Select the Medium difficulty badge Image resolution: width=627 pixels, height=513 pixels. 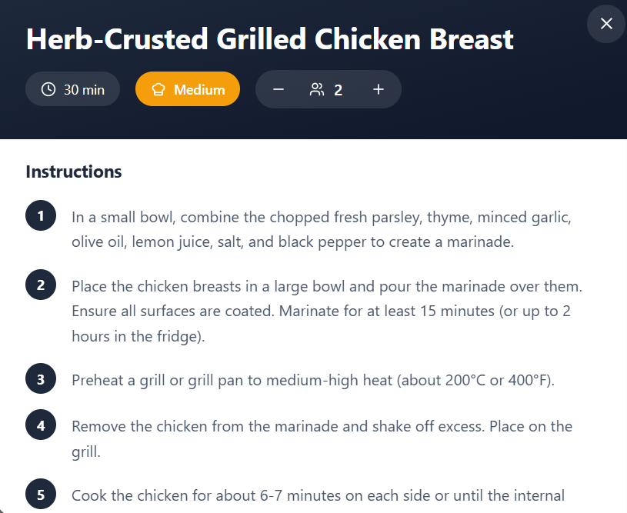(188, 89)
